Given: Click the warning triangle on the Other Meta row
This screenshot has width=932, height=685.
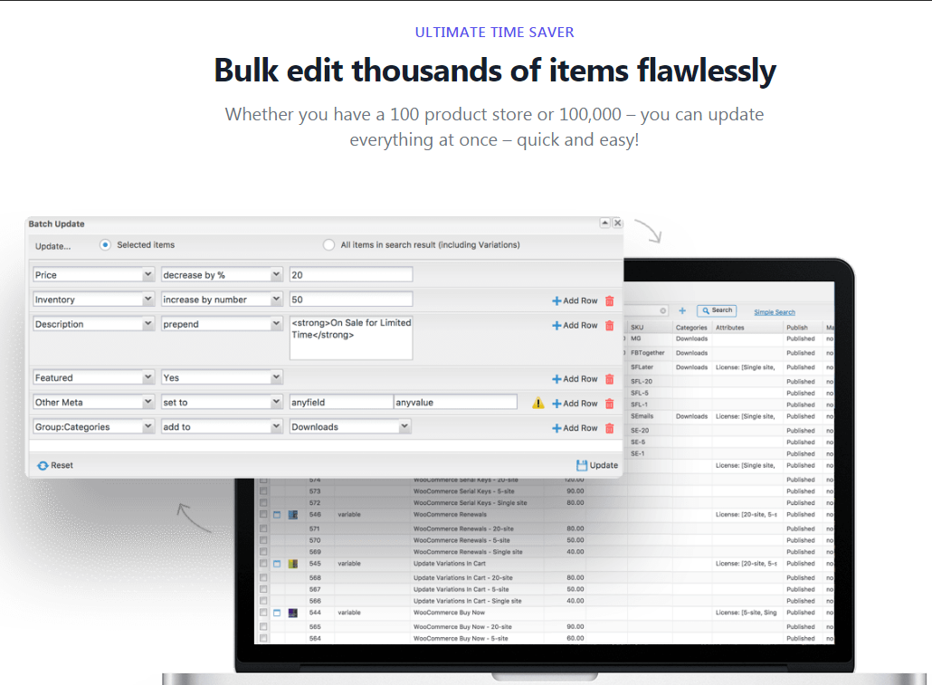Looking at the screenshot, I should (x=537, y=401).
